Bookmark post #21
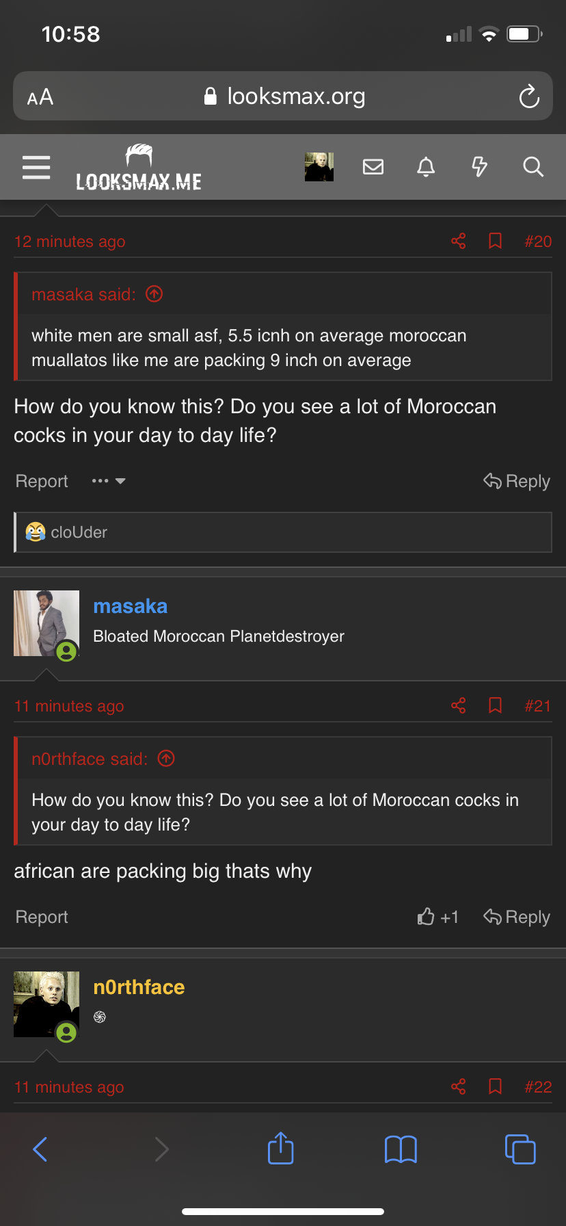 [x=496, y=705]
